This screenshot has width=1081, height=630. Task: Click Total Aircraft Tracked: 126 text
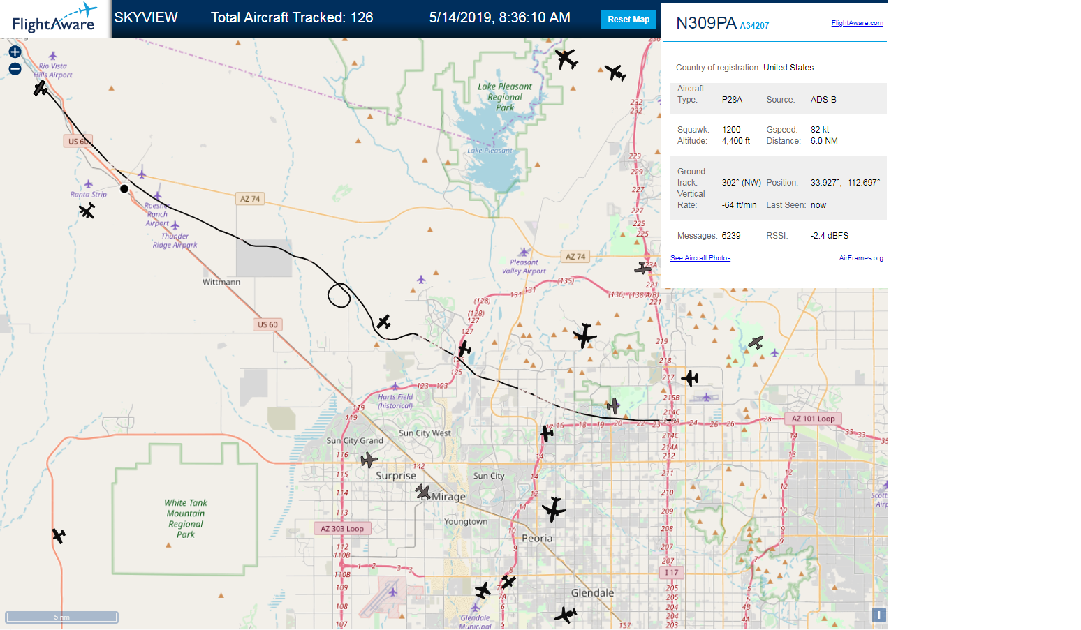(x=292, y=17)
